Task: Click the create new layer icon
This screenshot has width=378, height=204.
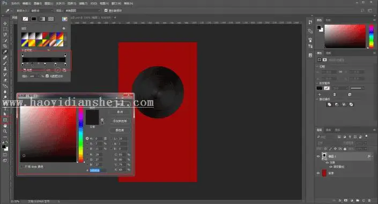Action: click(364, 200)
